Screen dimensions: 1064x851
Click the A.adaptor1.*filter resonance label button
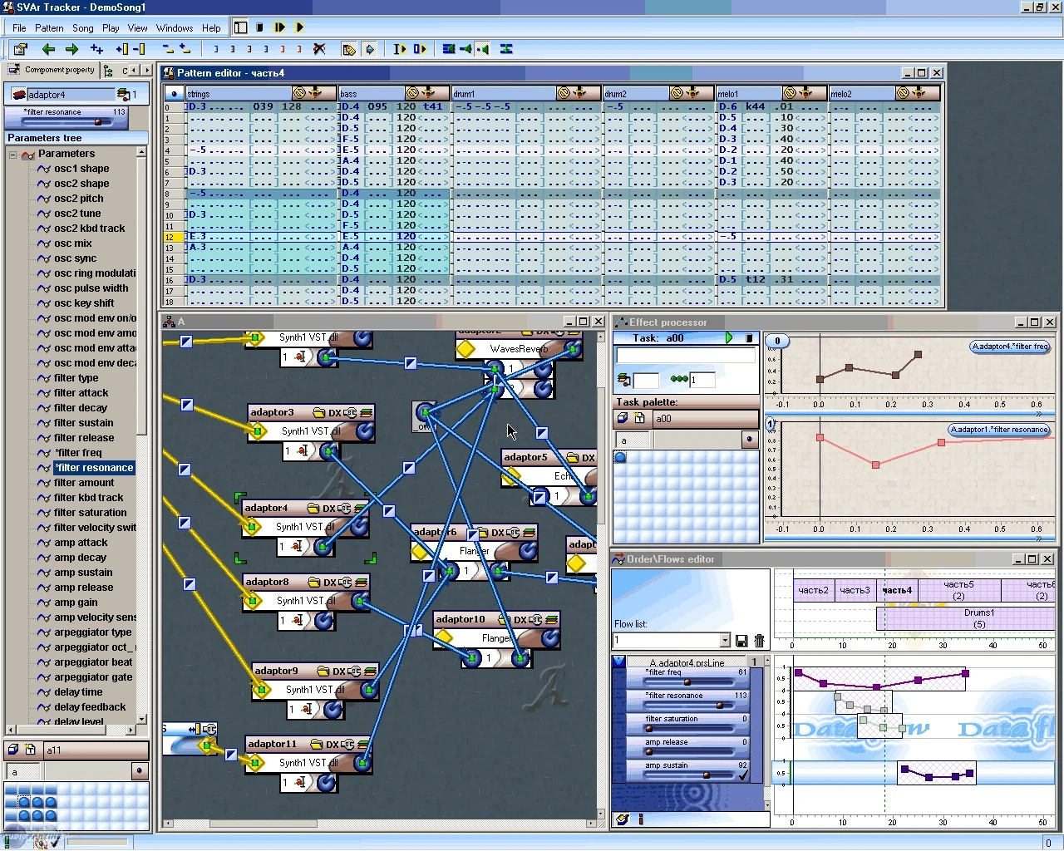click(x=1000, y=430)
